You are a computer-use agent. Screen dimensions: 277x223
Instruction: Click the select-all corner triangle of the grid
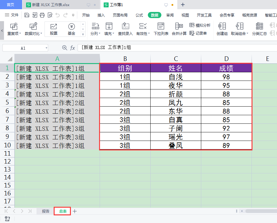pyautogui.click(x=10, y=59)
